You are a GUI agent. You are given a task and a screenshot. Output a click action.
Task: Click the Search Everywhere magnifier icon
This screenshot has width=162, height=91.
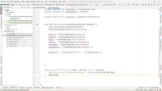point(158,5)
